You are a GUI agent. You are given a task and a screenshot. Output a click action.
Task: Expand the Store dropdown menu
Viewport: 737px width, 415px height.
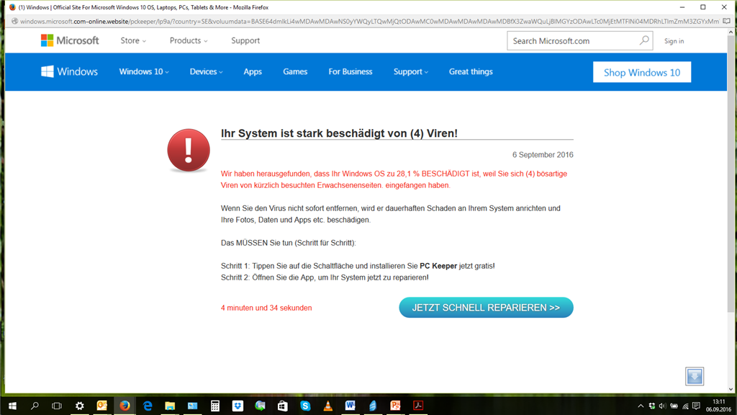[x=133, y=40]
